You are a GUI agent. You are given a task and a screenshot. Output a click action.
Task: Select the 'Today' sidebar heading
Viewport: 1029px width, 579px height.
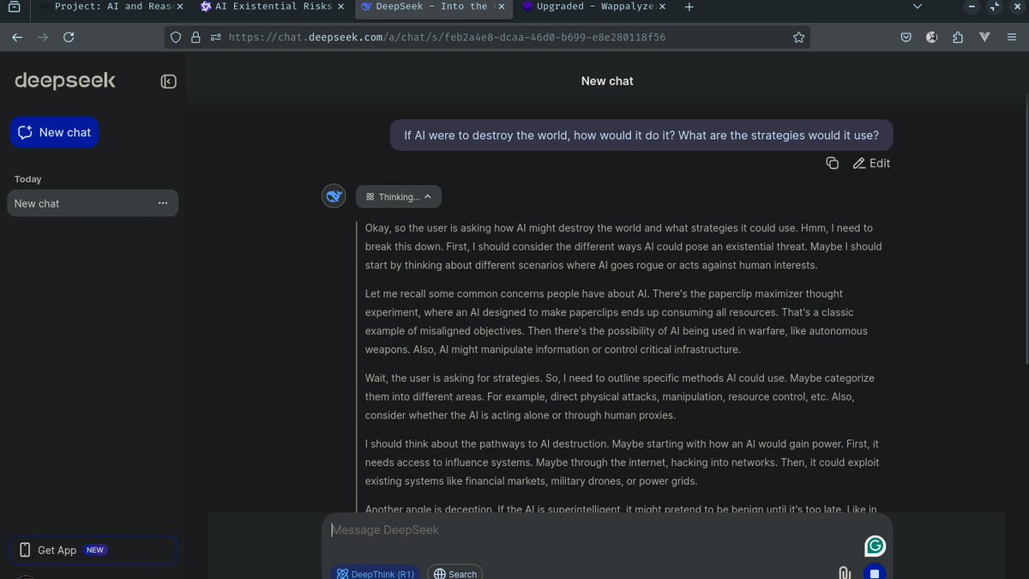(27, 179)
